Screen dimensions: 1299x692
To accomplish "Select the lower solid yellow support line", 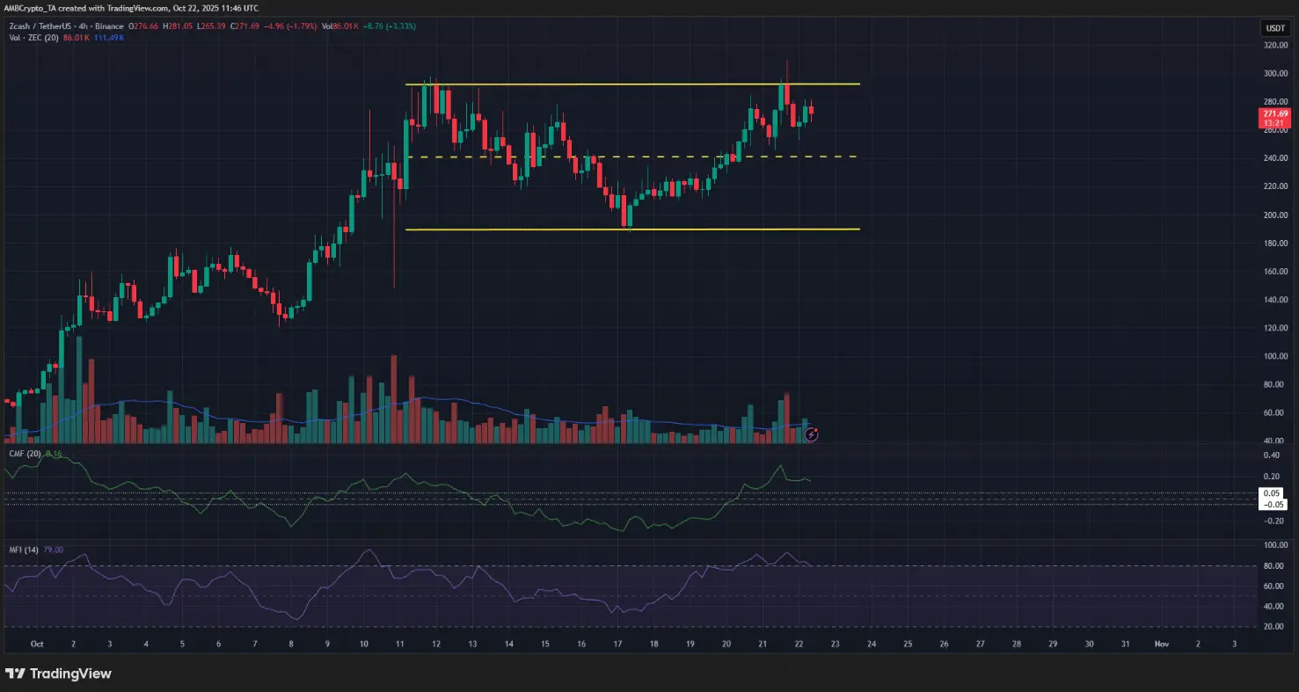I will click(631, 229).
